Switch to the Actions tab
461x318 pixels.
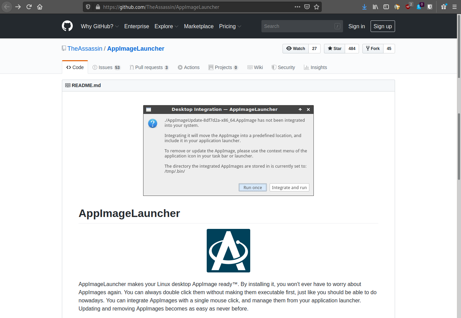click(x=189, y=67)
